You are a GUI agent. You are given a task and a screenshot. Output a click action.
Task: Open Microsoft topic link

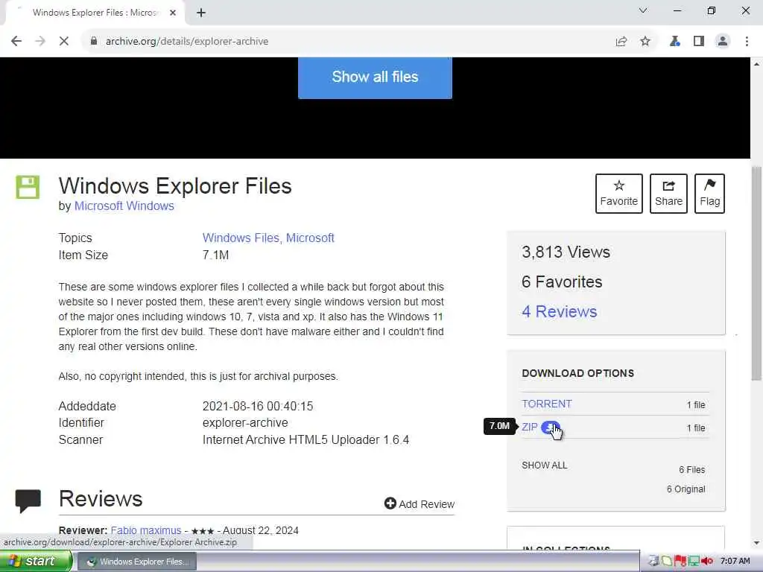(x=310, y=238)
